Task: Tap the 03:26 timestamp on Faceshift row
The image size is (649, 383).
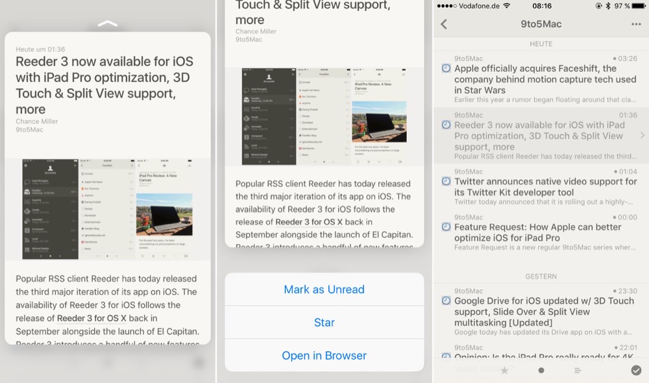Action: 627,58
